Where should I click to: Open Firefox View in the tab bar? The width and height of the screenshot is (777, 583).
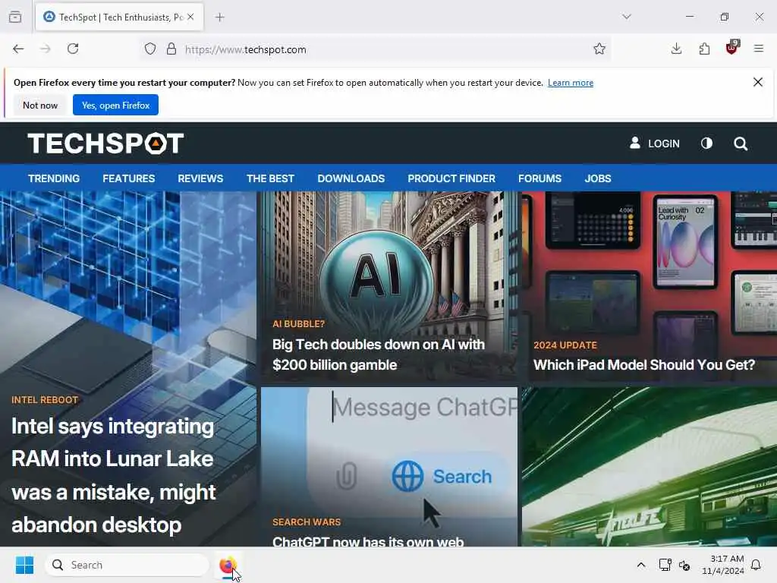15,17
